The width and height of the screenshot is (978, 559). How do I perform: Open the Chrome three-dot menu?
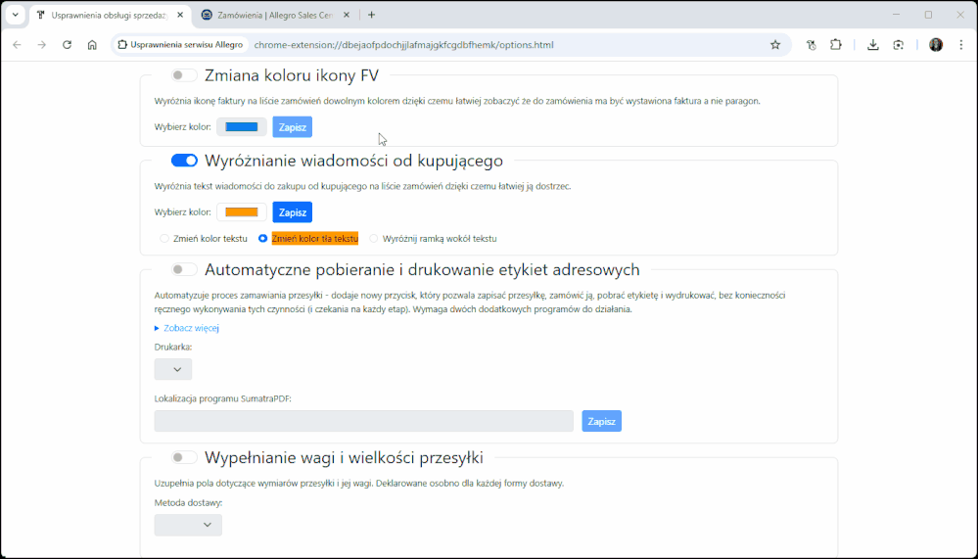(x=961, y=45)
